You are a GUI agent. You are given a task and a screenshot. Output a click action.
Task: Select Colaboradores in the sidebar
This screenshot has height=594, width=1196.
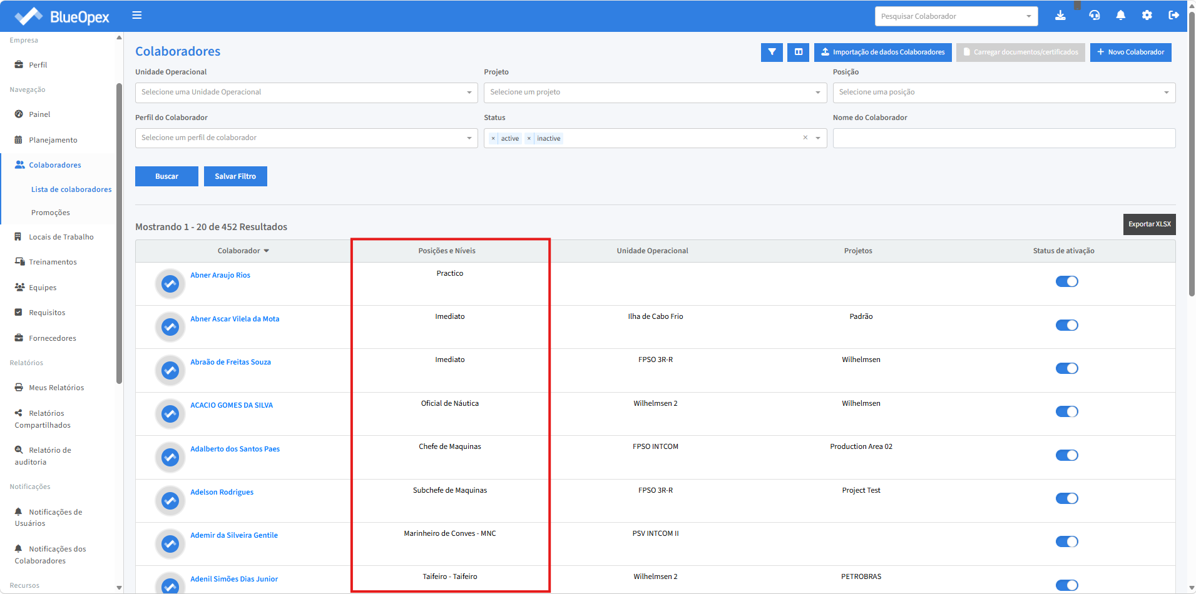coord(55,165)
